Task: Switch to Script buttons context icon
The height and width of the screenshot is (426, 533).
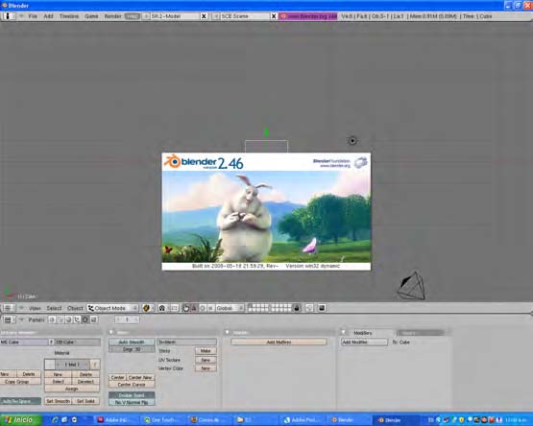Action: [x=61, y=319]
